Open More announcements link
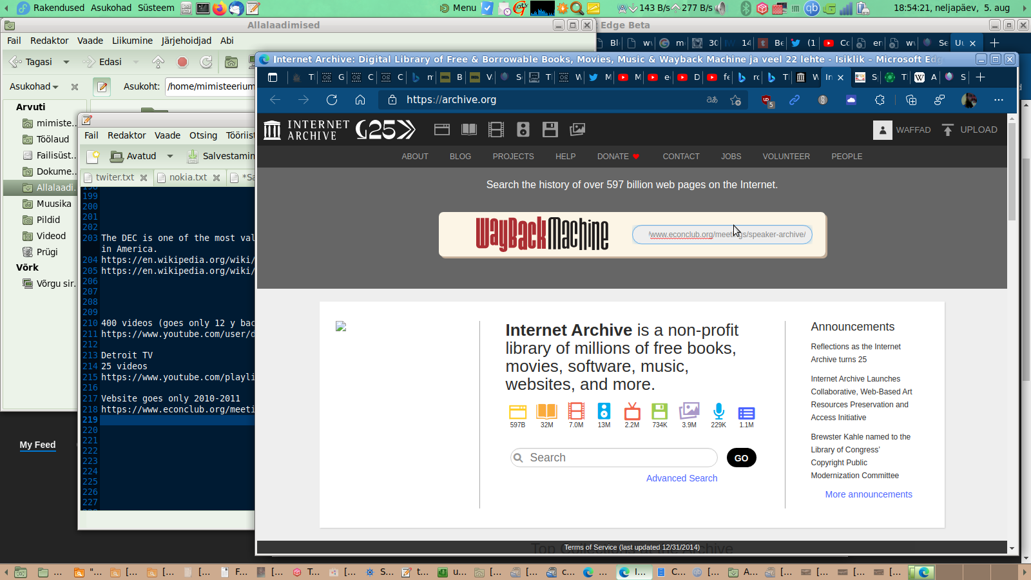Image resolution: width=1031 pixels, height=580 pixels. tap(869, 494)
